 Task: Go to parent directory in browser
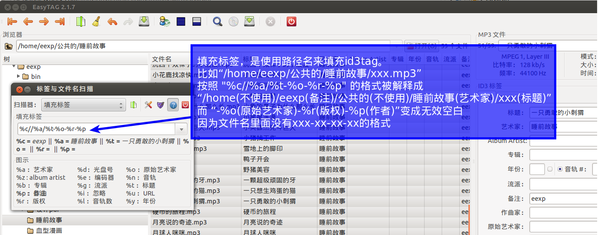point(8,46)
